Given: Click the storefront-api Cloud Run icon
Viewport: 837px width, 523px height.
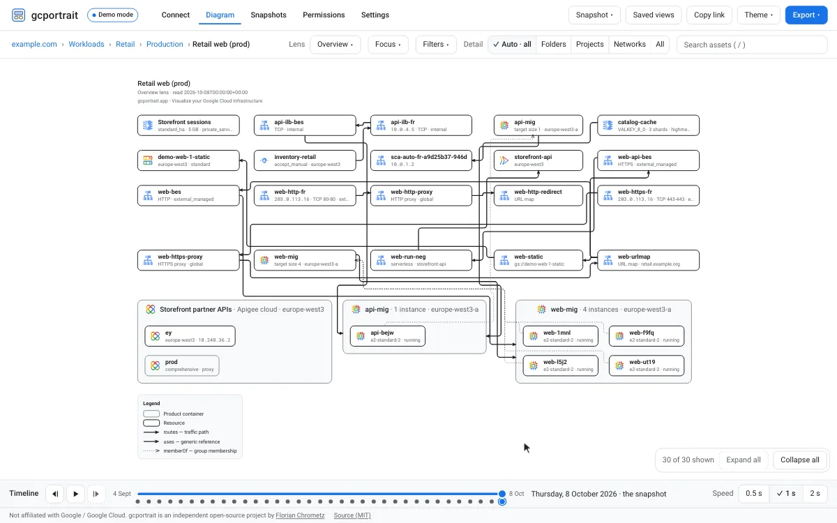Looking at the screenshot, I should pyautogui.click(x=504, y=160).
